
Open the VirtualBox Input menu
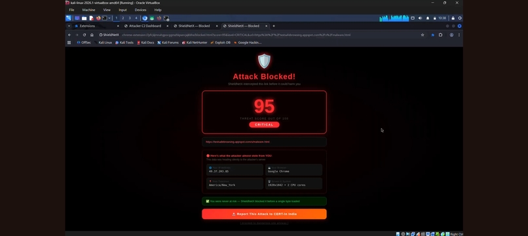[123, 10]
